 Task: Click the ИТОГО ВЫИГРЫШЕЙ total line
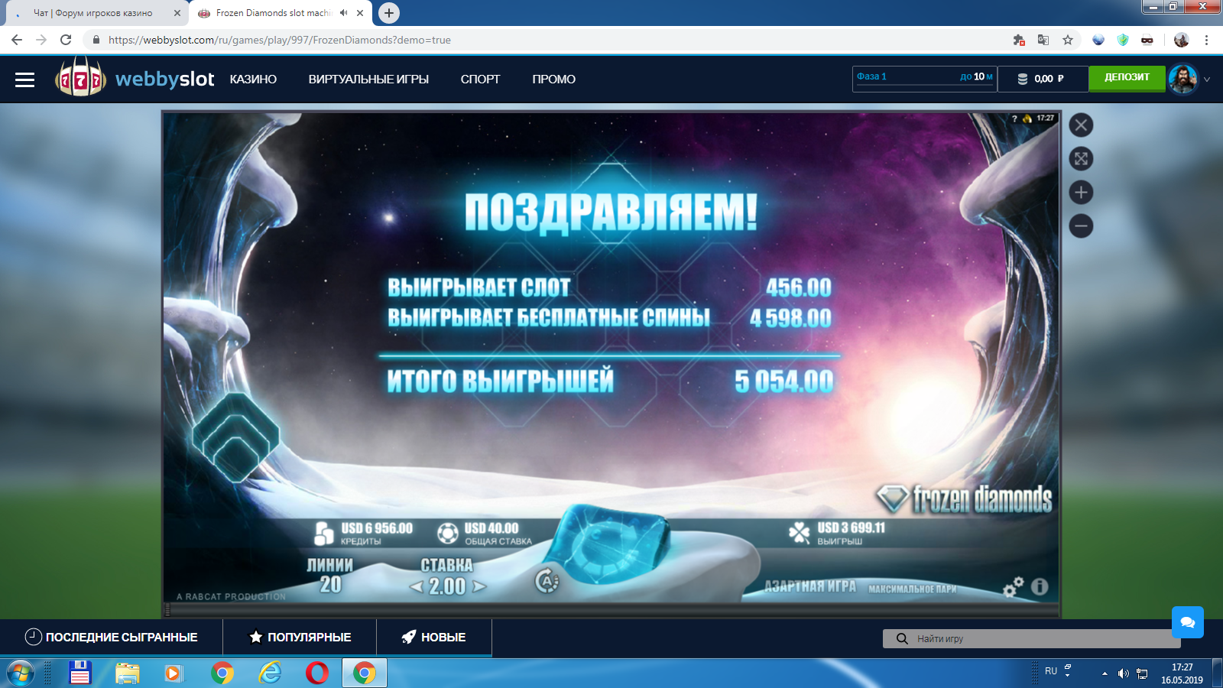610,381
